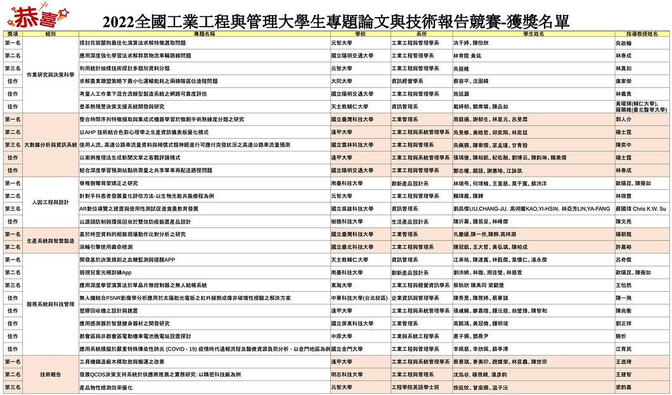Select advisor name 呂奇傑
The height and width of the screenshot is (395, 672).
pyautogui.click(x=624, y=260)
